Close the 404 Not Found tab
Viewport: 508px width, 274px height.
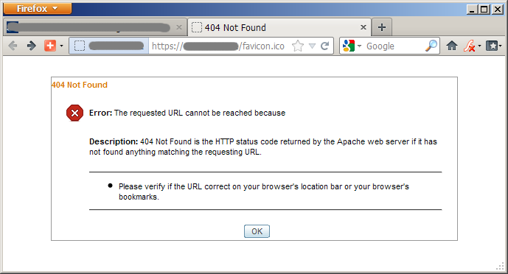pos(363,27)
